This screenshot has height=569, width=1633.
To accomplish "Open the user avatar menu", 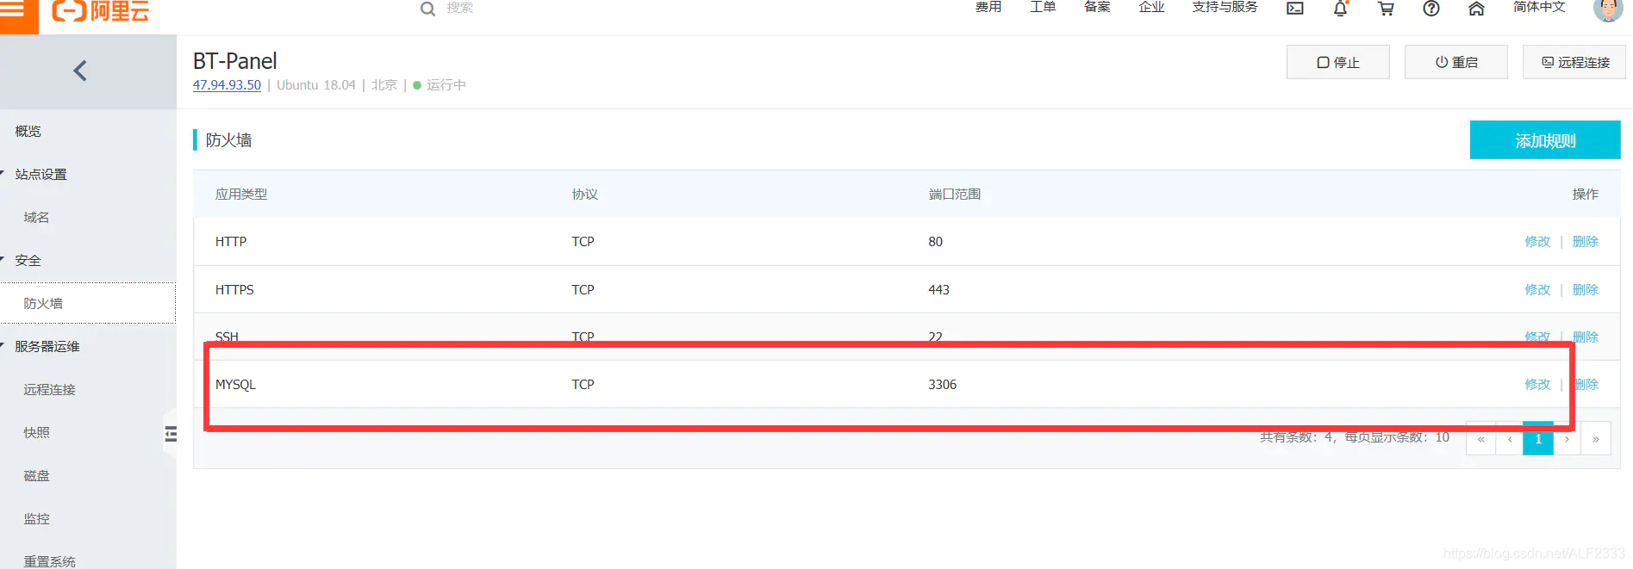I will click(x=1607, y=9).
